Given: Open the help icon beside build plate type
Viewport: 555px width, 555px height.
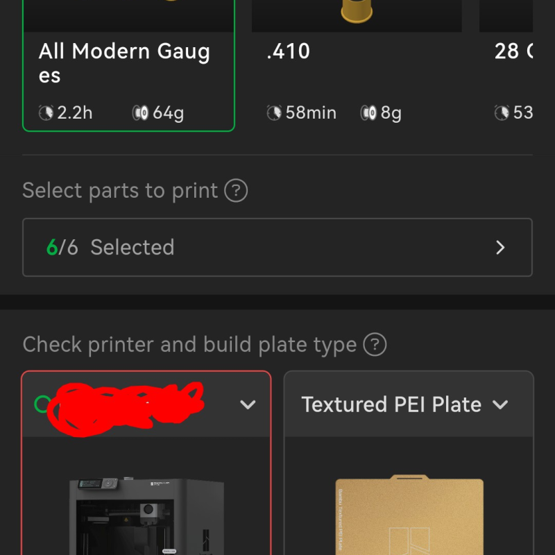Looking at the screenshot, I should [376, 344].
